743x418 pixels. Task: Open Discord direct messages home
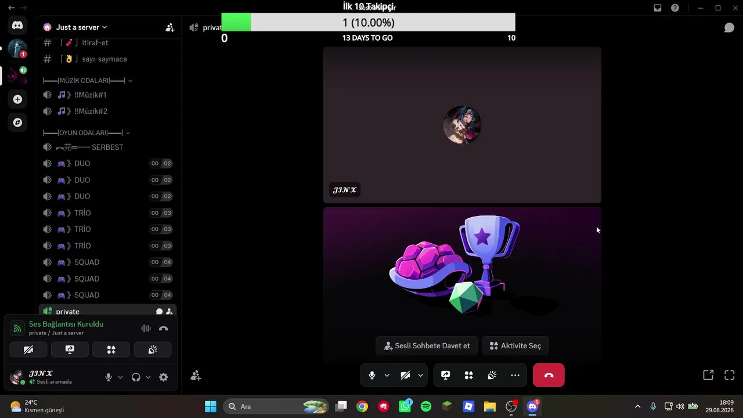coord(17,26)
